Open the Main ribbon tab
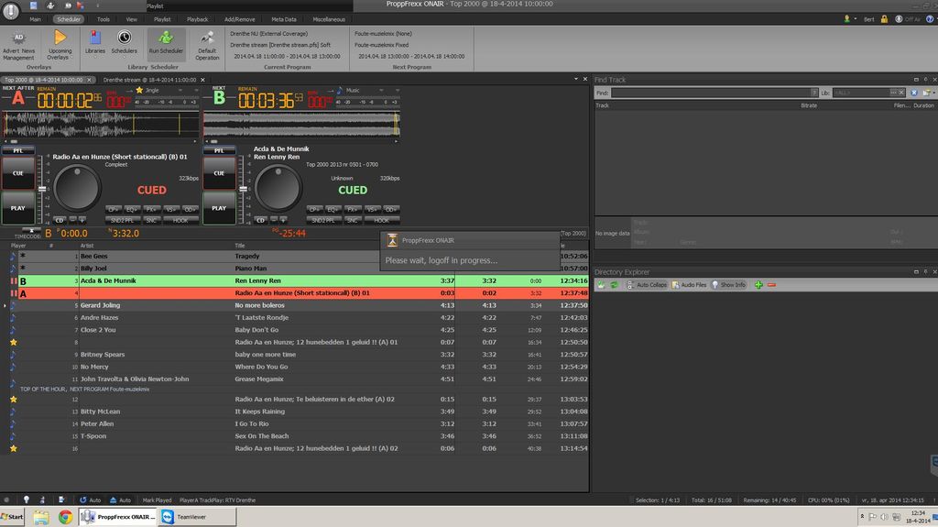 point(36,19)
